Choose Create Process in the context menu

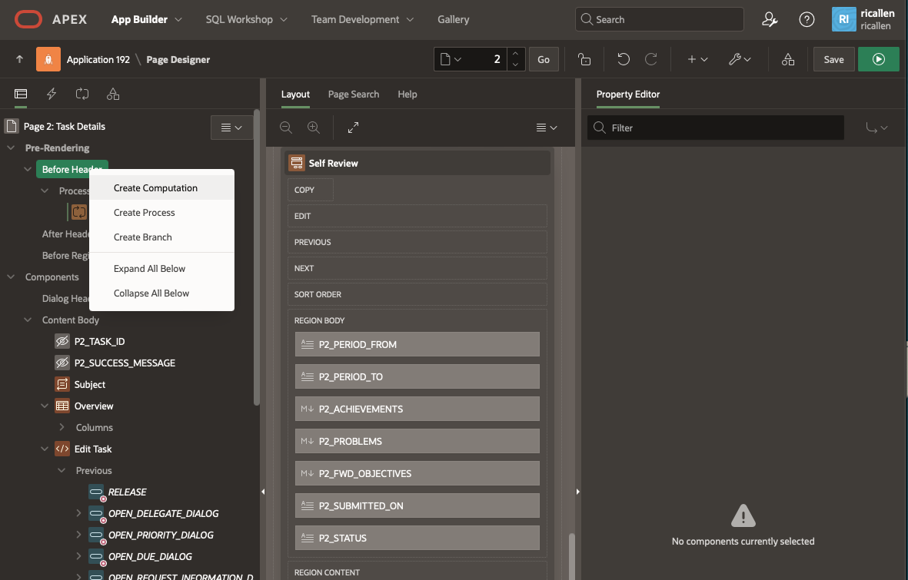click(x=145, y=212)
